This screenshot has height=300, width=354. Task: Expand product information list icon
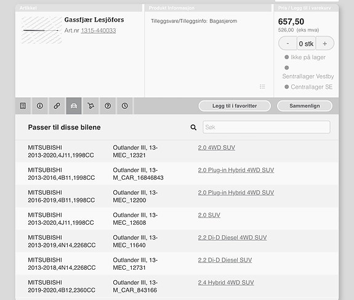(x=262, y=86)
